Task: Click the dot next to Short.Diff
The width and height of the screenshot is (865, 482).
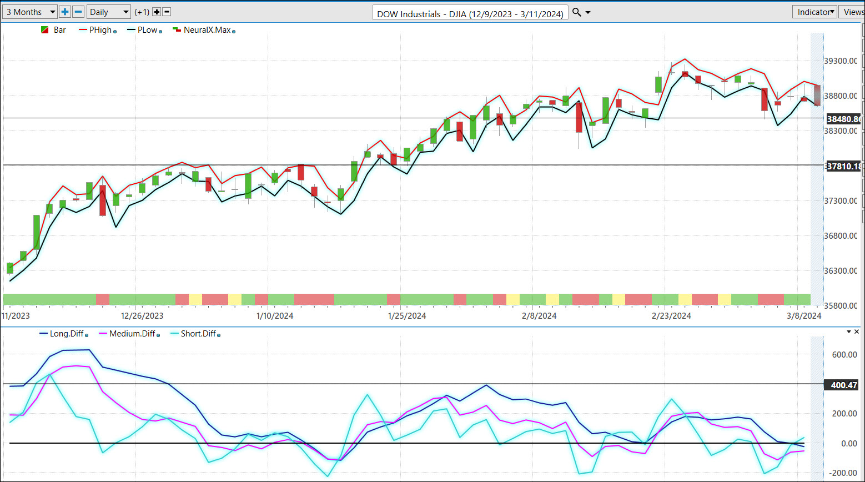Action: point(218,335)
